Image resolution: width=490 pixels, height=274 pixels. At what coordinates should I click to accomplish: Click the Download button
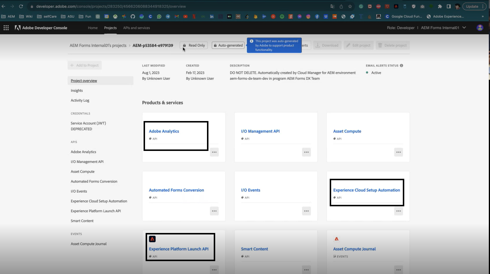(327, 45)
